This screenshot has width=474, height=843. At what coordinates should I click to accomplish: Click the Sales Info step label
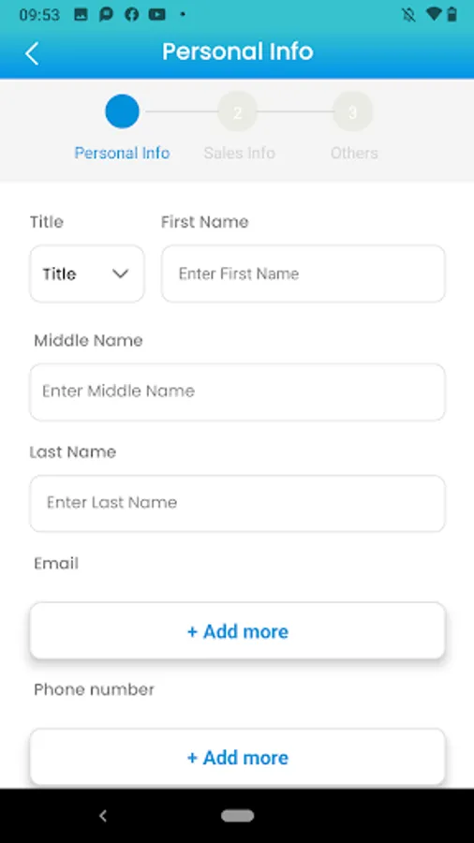(239, 154)
